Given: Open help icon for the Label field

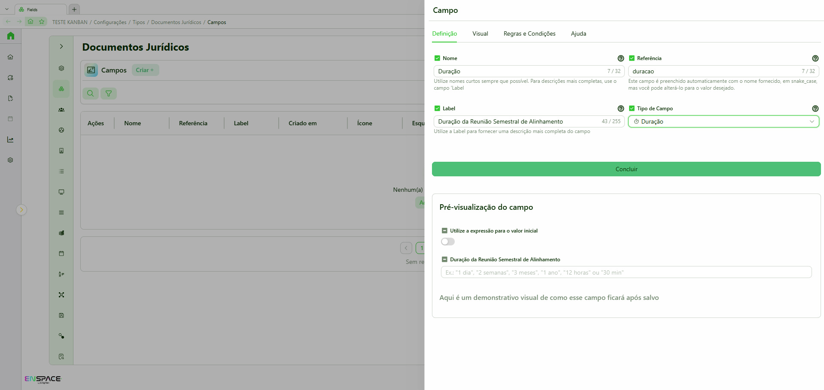Looking at the screenshot, I should 620,109.
